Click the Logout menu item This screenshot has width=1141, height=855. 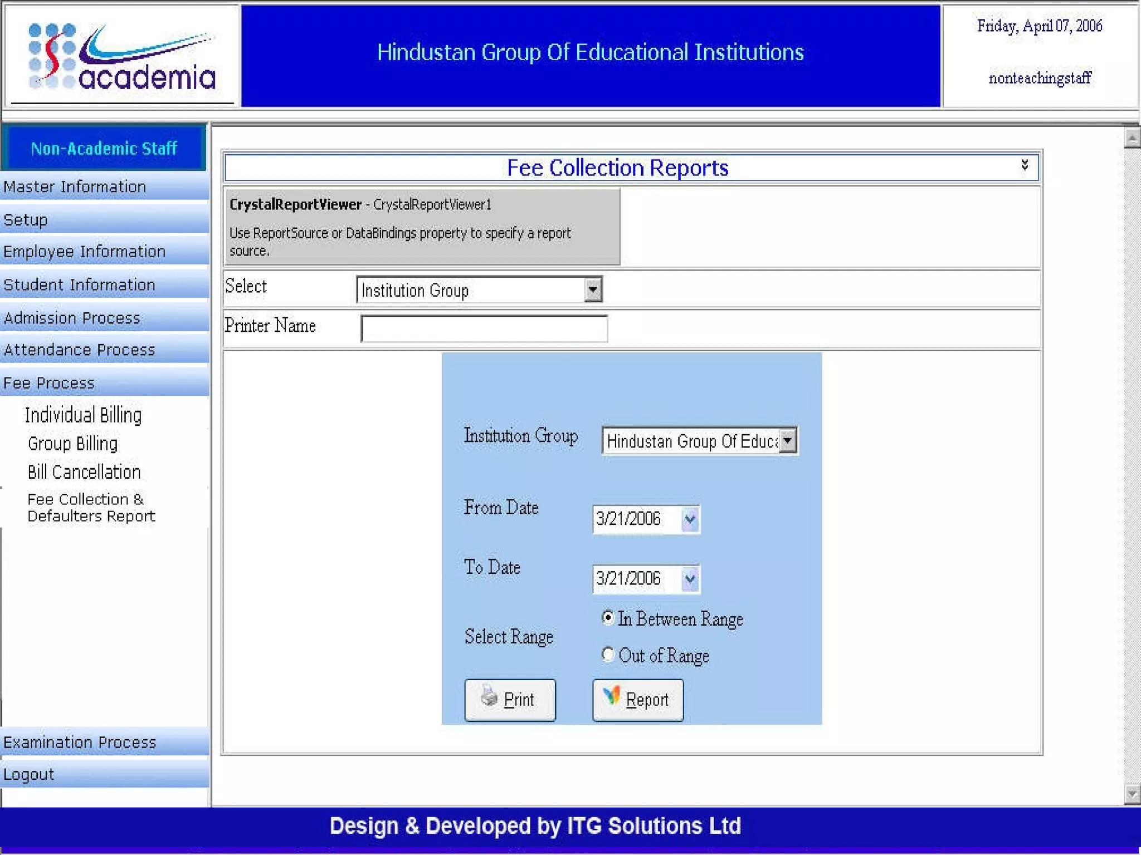coord(29,774)
